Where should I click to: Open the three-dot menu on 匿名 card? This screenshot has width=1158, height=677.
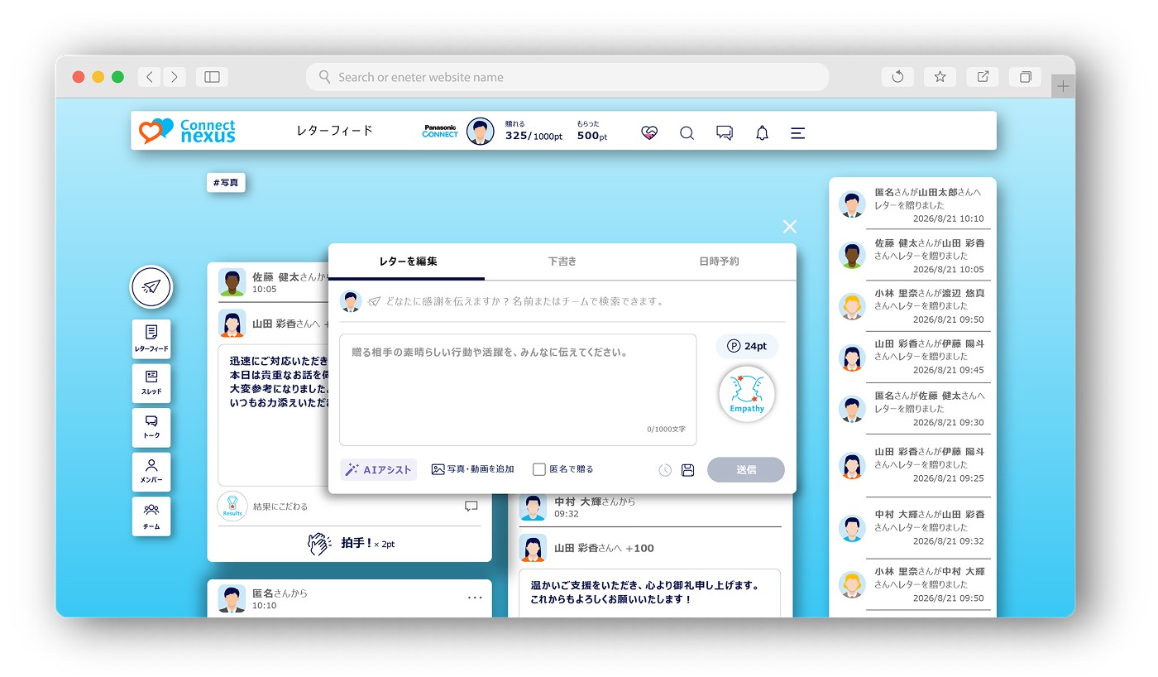[475, 598]
